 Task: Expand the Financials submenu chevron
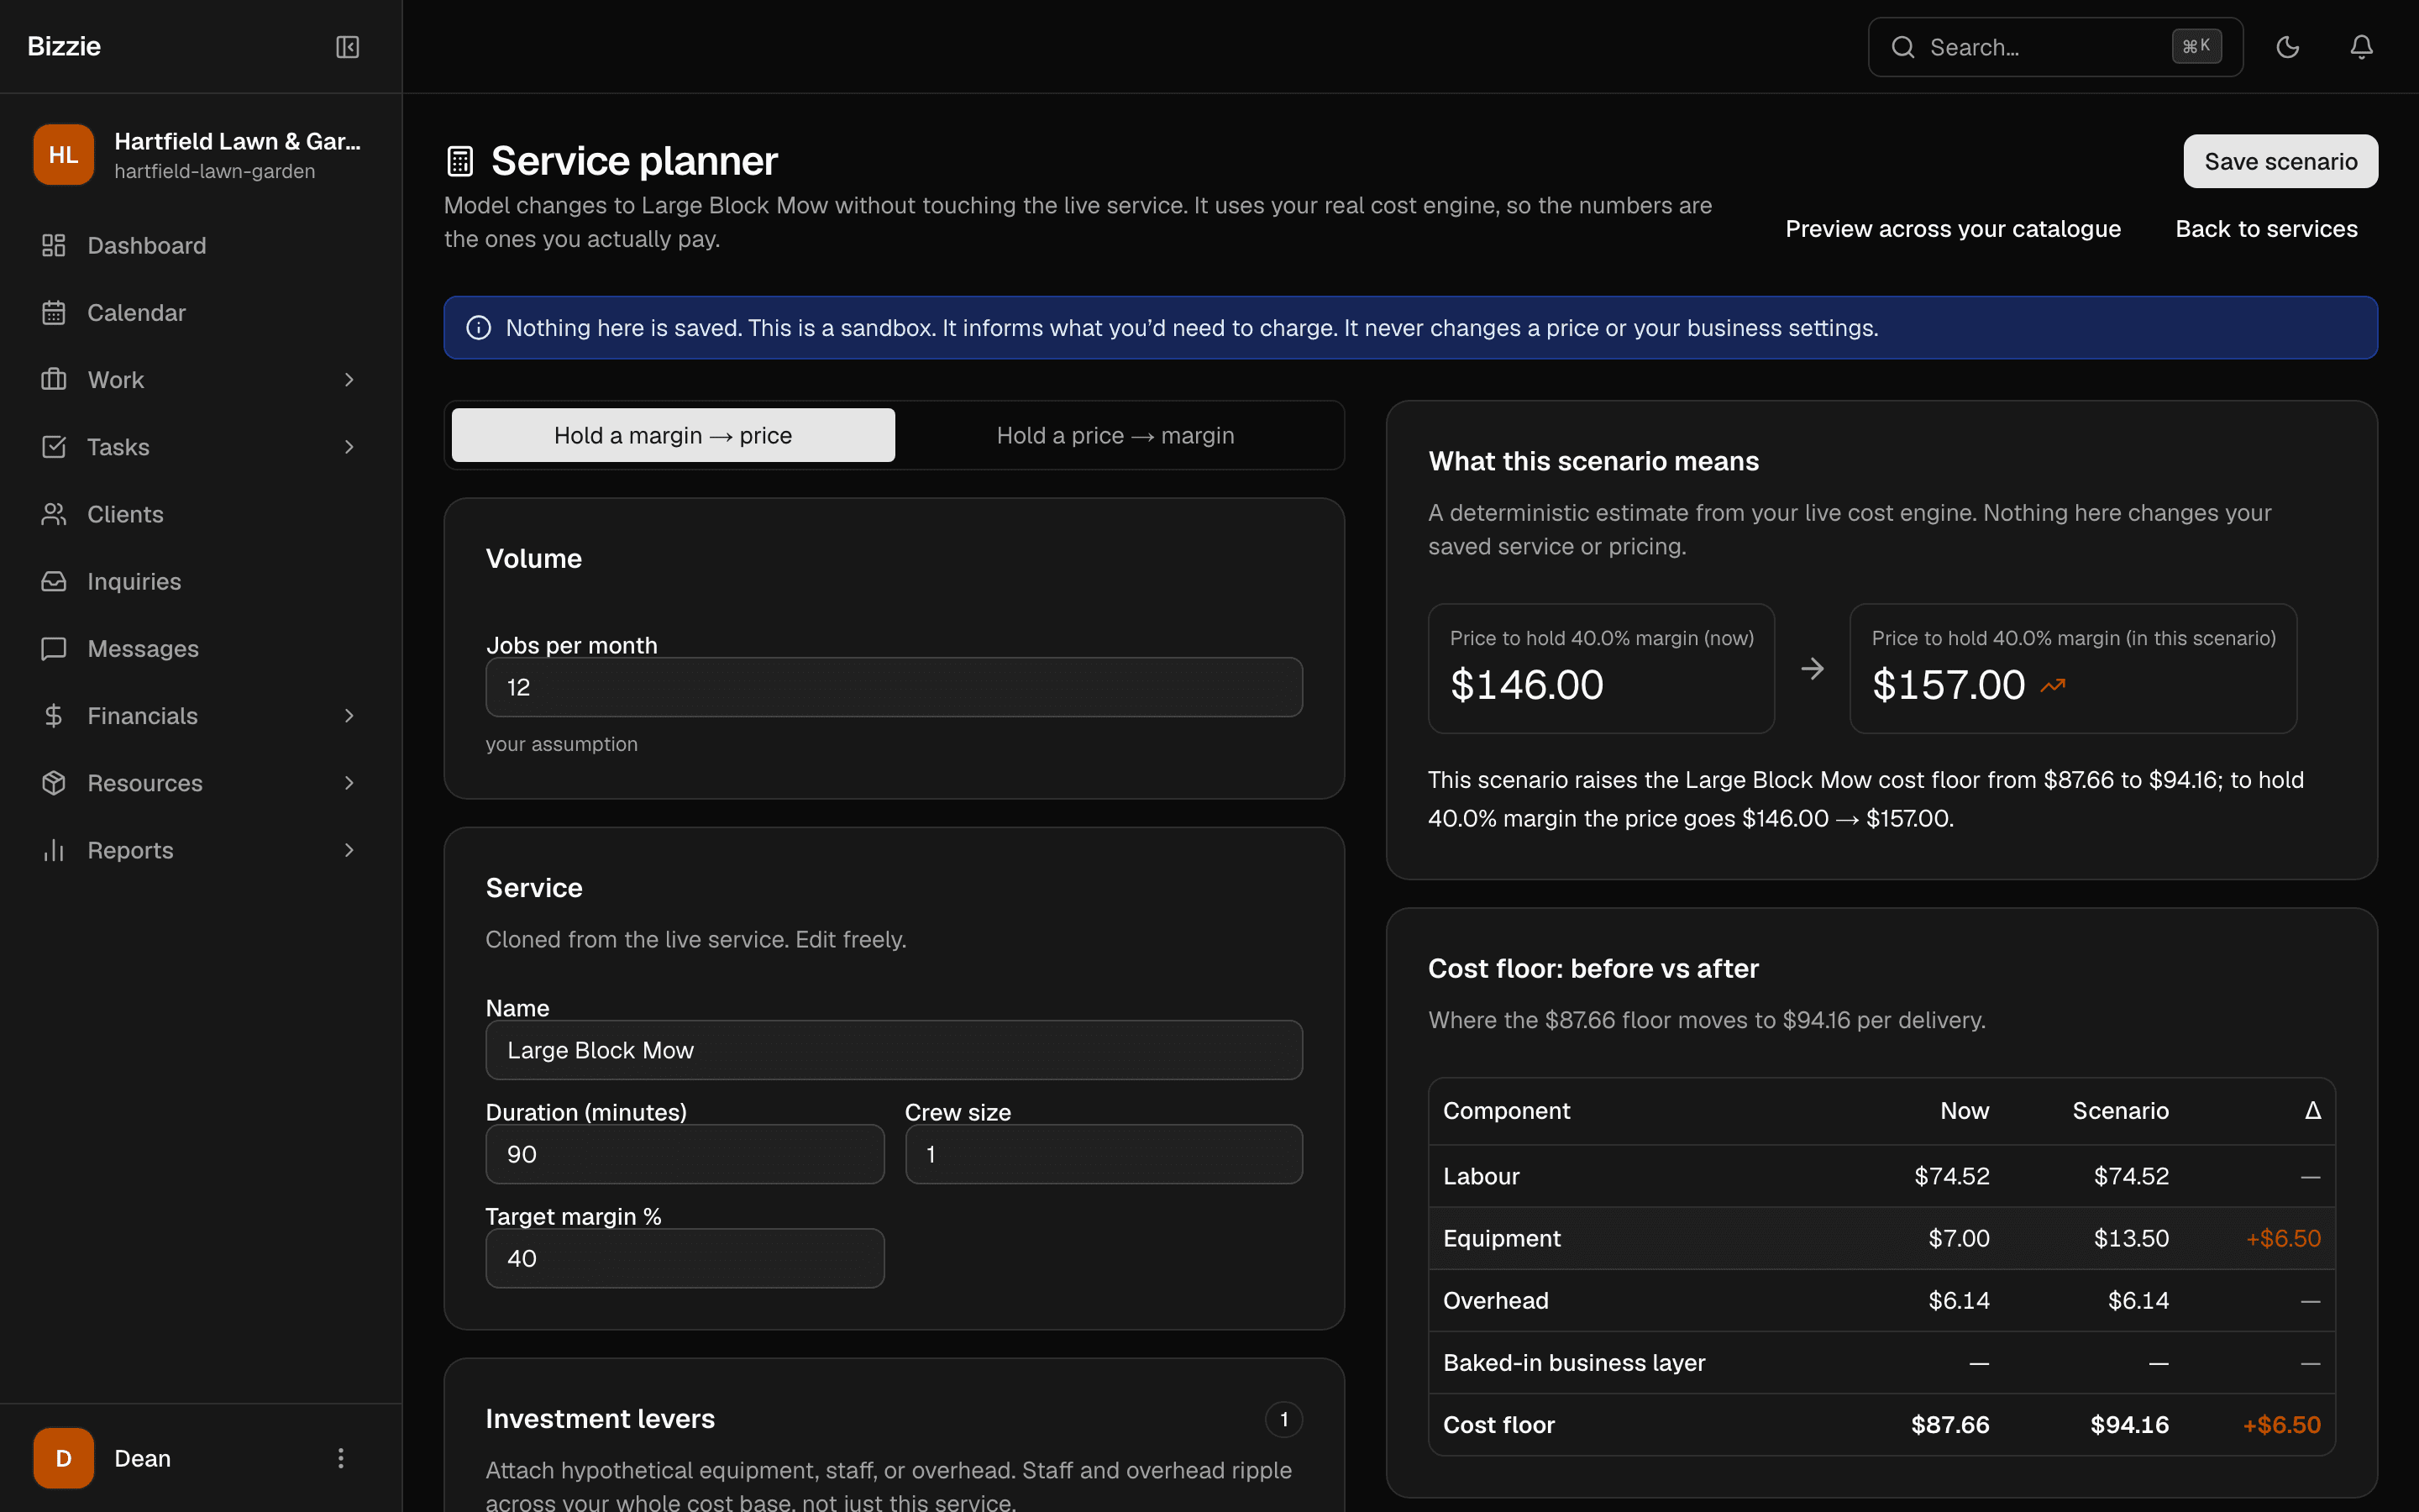coord(349,715)
